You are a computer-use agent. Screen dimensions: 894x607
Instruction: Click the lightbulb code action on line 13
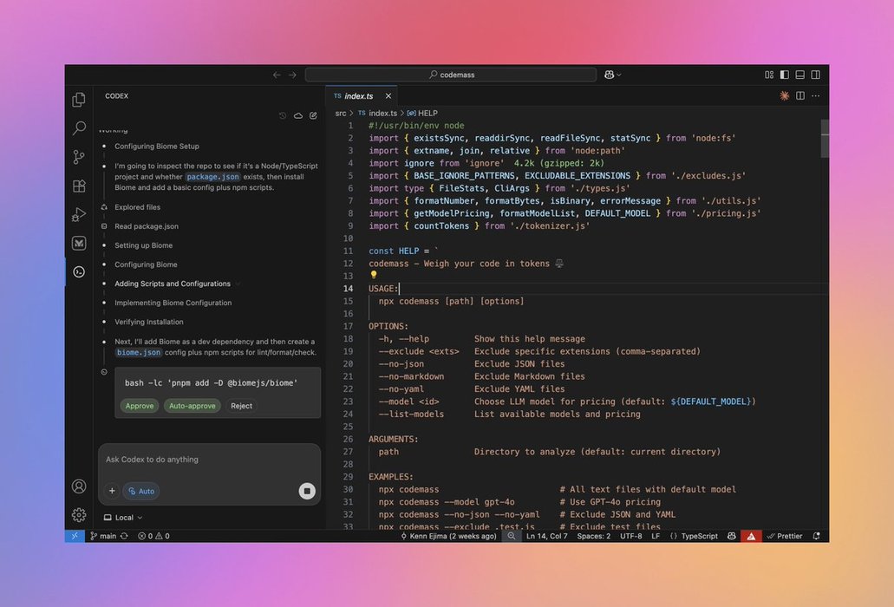[x=374, y=275]
